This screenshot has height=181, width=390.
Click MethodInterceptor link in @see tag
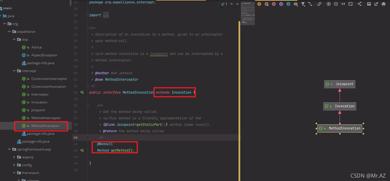click(x=122, y=80)
